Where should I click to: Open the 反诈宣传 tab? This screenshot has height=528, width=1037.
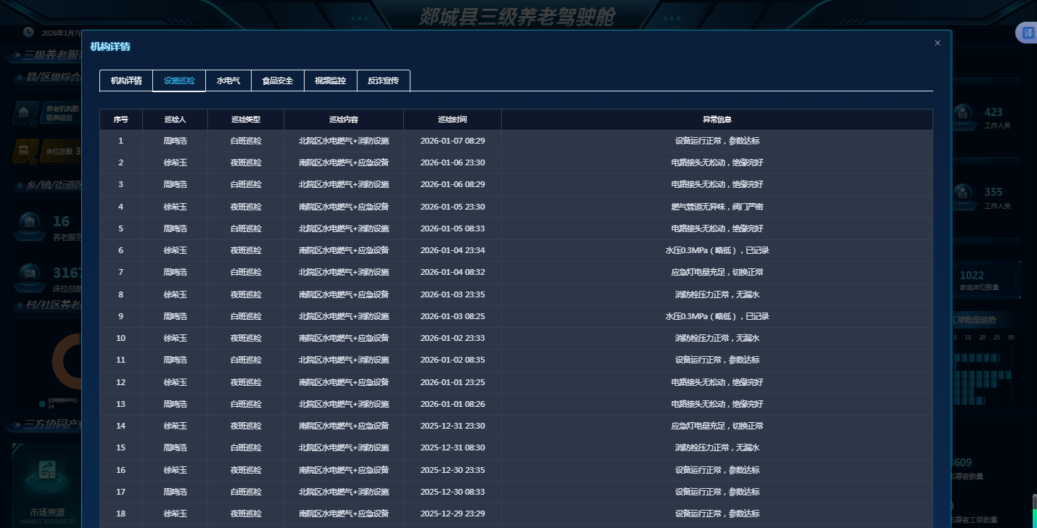point(383,81)
